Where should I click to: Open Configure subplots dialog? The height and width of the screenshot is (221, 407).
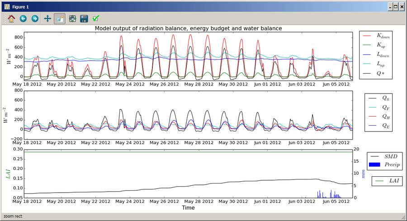point(72,19)
